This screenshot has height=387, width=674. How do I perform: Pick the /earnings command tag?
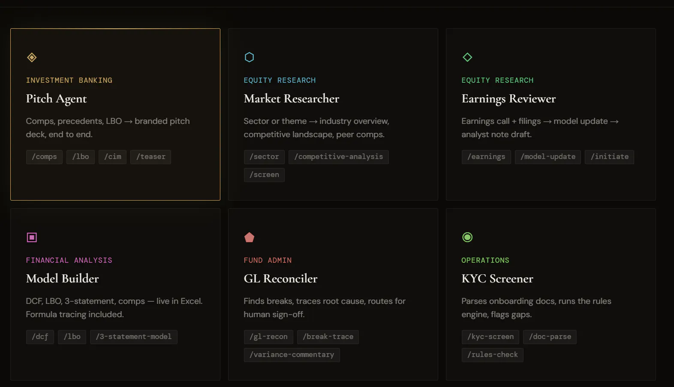pos(486,157)
